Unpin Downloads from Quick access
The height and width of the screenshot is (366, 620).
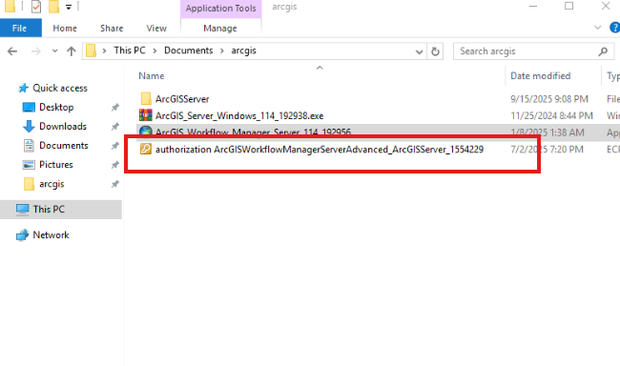click(114, 127)
